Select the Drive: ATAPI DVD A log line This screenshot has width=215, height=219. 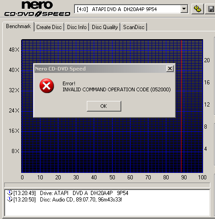click(x=68, y=193)
